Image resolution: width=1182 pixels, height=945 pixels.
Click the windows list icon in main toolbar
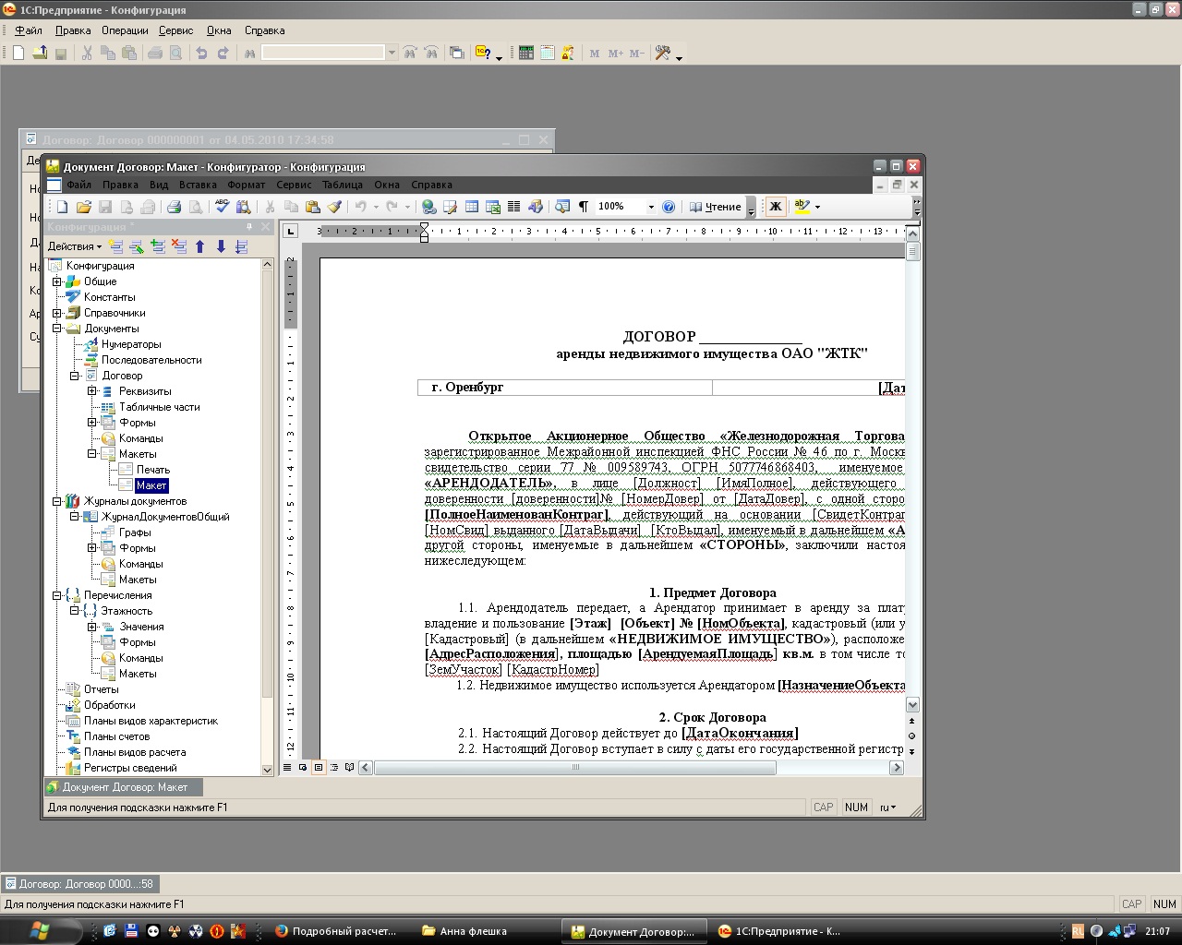click(x=456, y=53)
